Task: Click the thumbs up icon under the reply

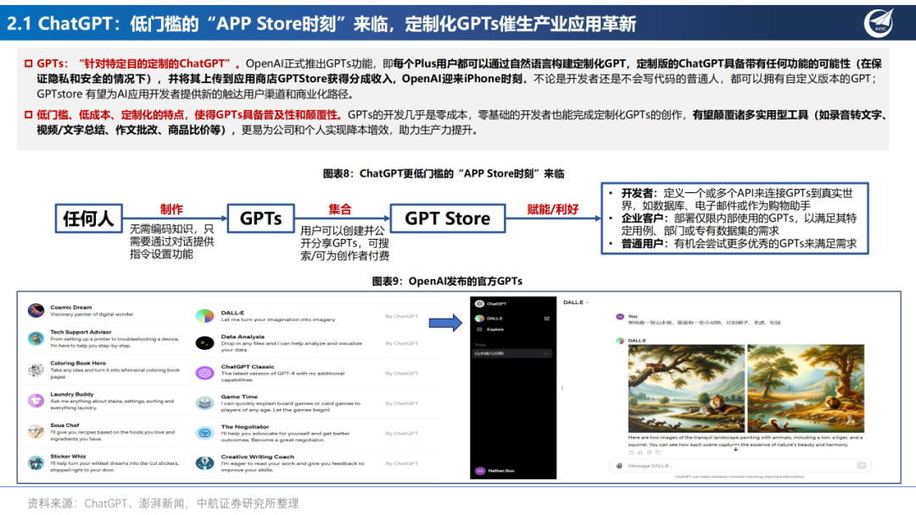Action: coord(640,452)
